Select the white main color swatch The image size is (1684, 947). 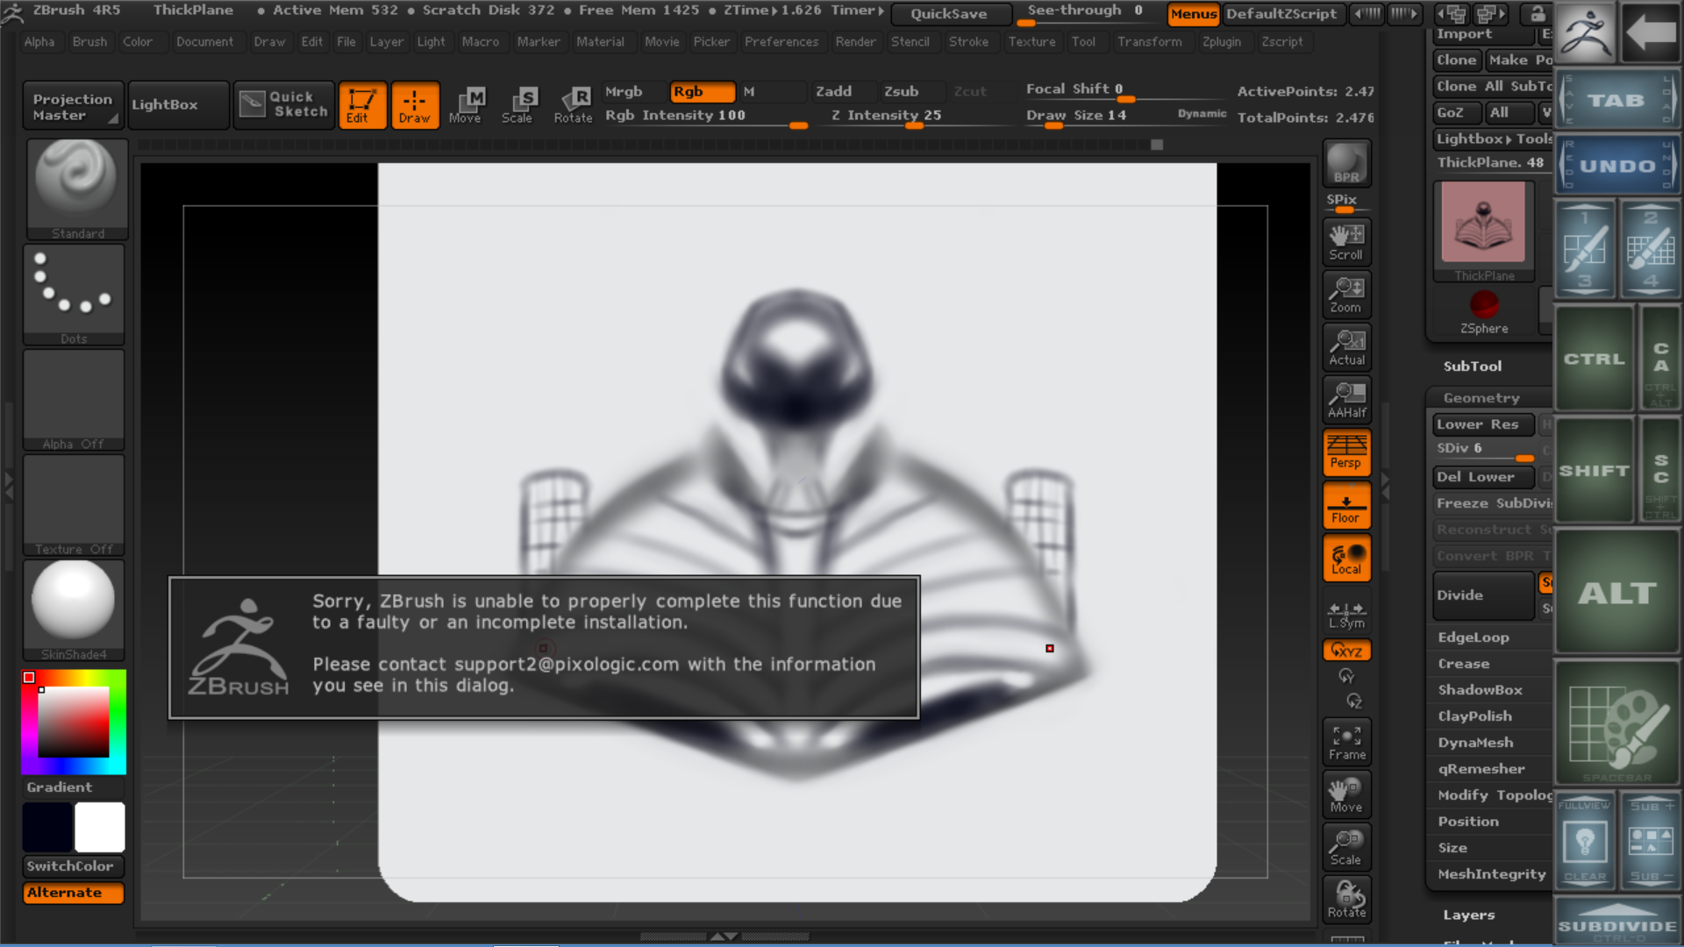tap(99, 827)
